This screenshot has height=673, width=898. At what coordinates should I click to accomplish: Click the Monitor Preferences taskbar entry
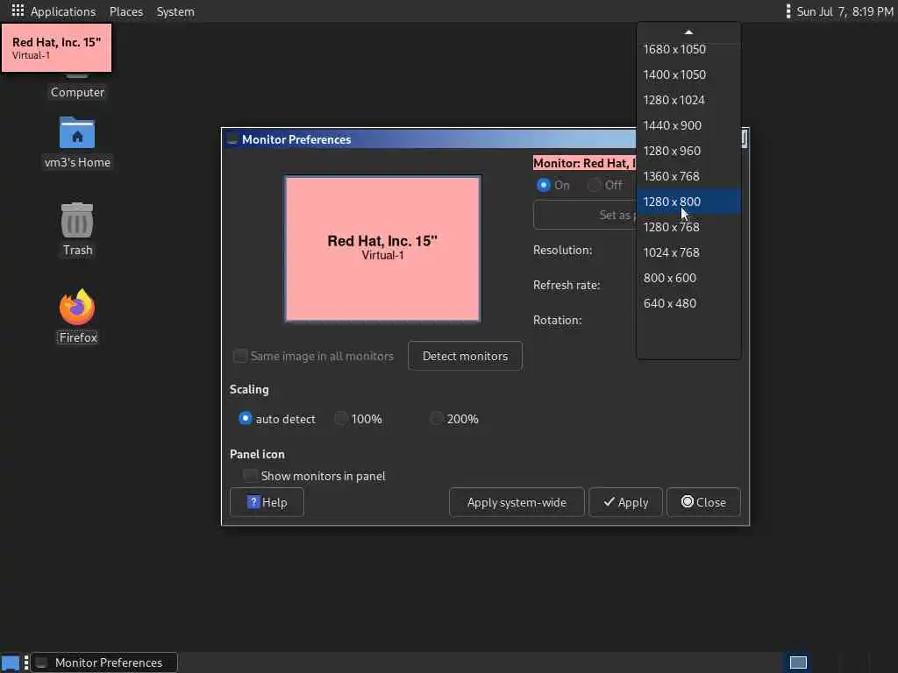(x=104, y=662)
